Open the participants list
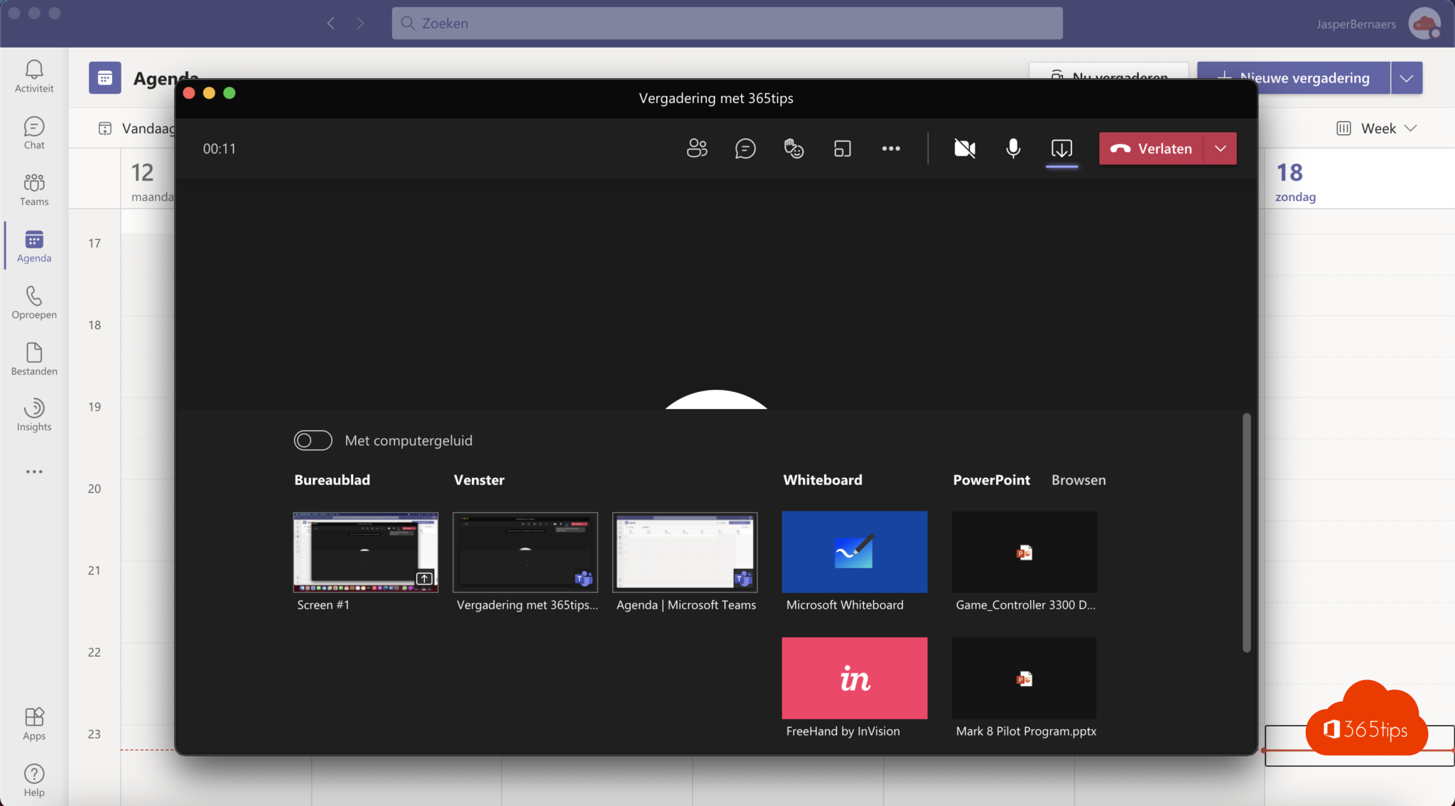The width and height of the screenshot is (1455, 806). 697,148
